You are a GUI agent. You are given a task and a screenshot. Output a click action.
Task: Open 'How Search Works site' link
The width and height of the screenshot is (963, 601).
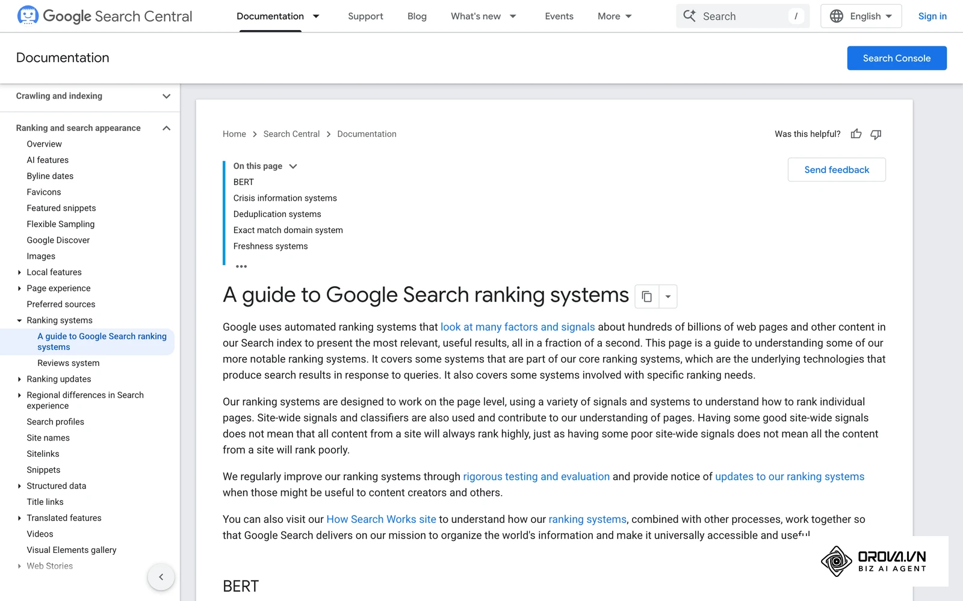coord(381,519)
